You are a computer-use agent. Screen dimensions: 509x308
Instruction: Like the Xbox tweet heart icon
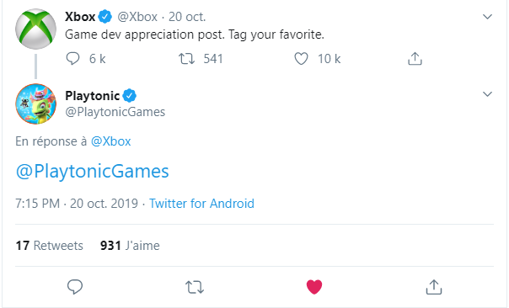pos(301,59)
